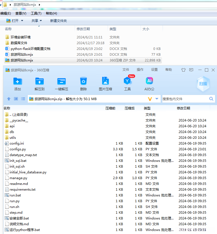Select the init_sql.bat file icon
217x234 pixels.
coord(7,161)
